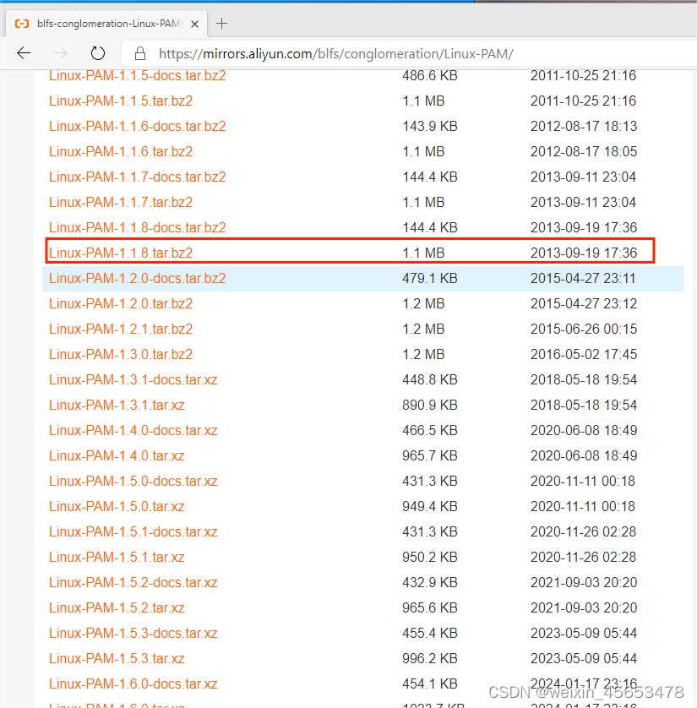Image resolution: width=697 pixels, height=708 pixels.
Task: Download Linux-PAM-1.1.6.tar.bz2
Action: coord(121,151)
